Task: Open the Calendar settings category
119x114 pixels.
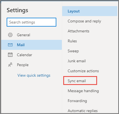Action: [x=32, y=55]
